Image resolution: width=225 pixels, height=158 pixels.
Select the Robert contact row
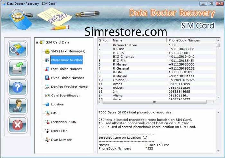pyautogui.click(x=157, y=88)
